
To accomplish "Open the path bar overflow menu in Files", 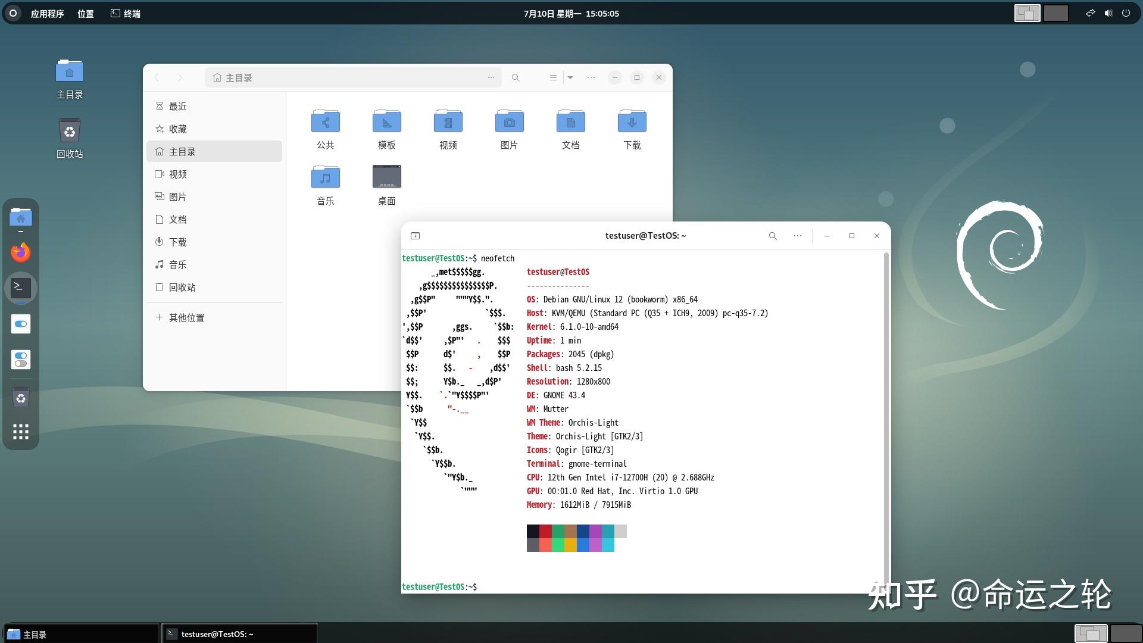I will tap(491, 77).
